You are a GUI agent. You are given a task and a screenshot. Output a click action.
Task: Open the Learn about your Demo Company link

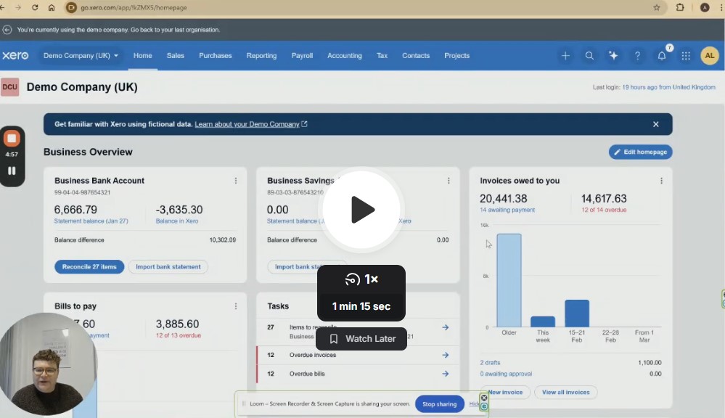click(x=250, y=124)
